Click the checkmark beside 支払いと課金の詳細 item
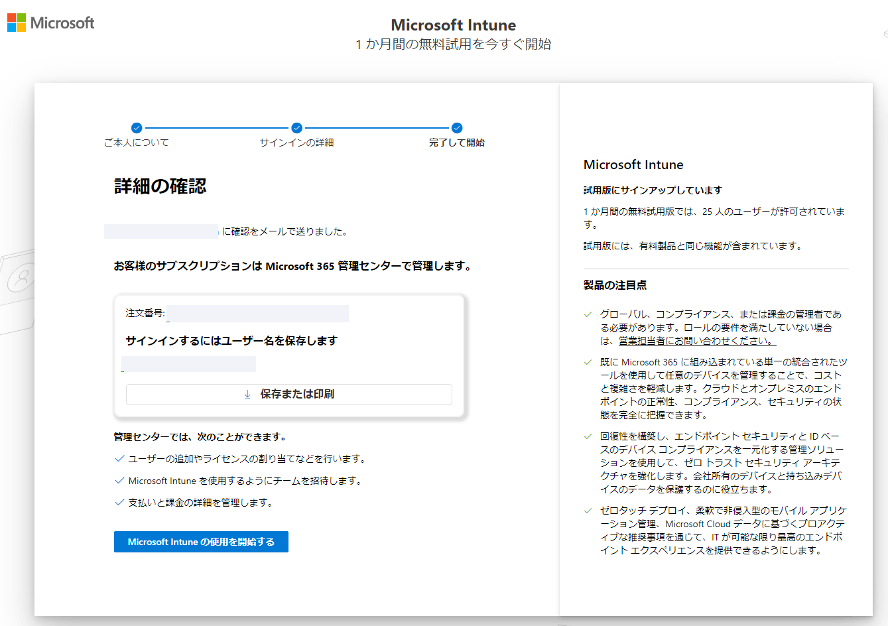The image size is (888, 626). coord(119,502)
